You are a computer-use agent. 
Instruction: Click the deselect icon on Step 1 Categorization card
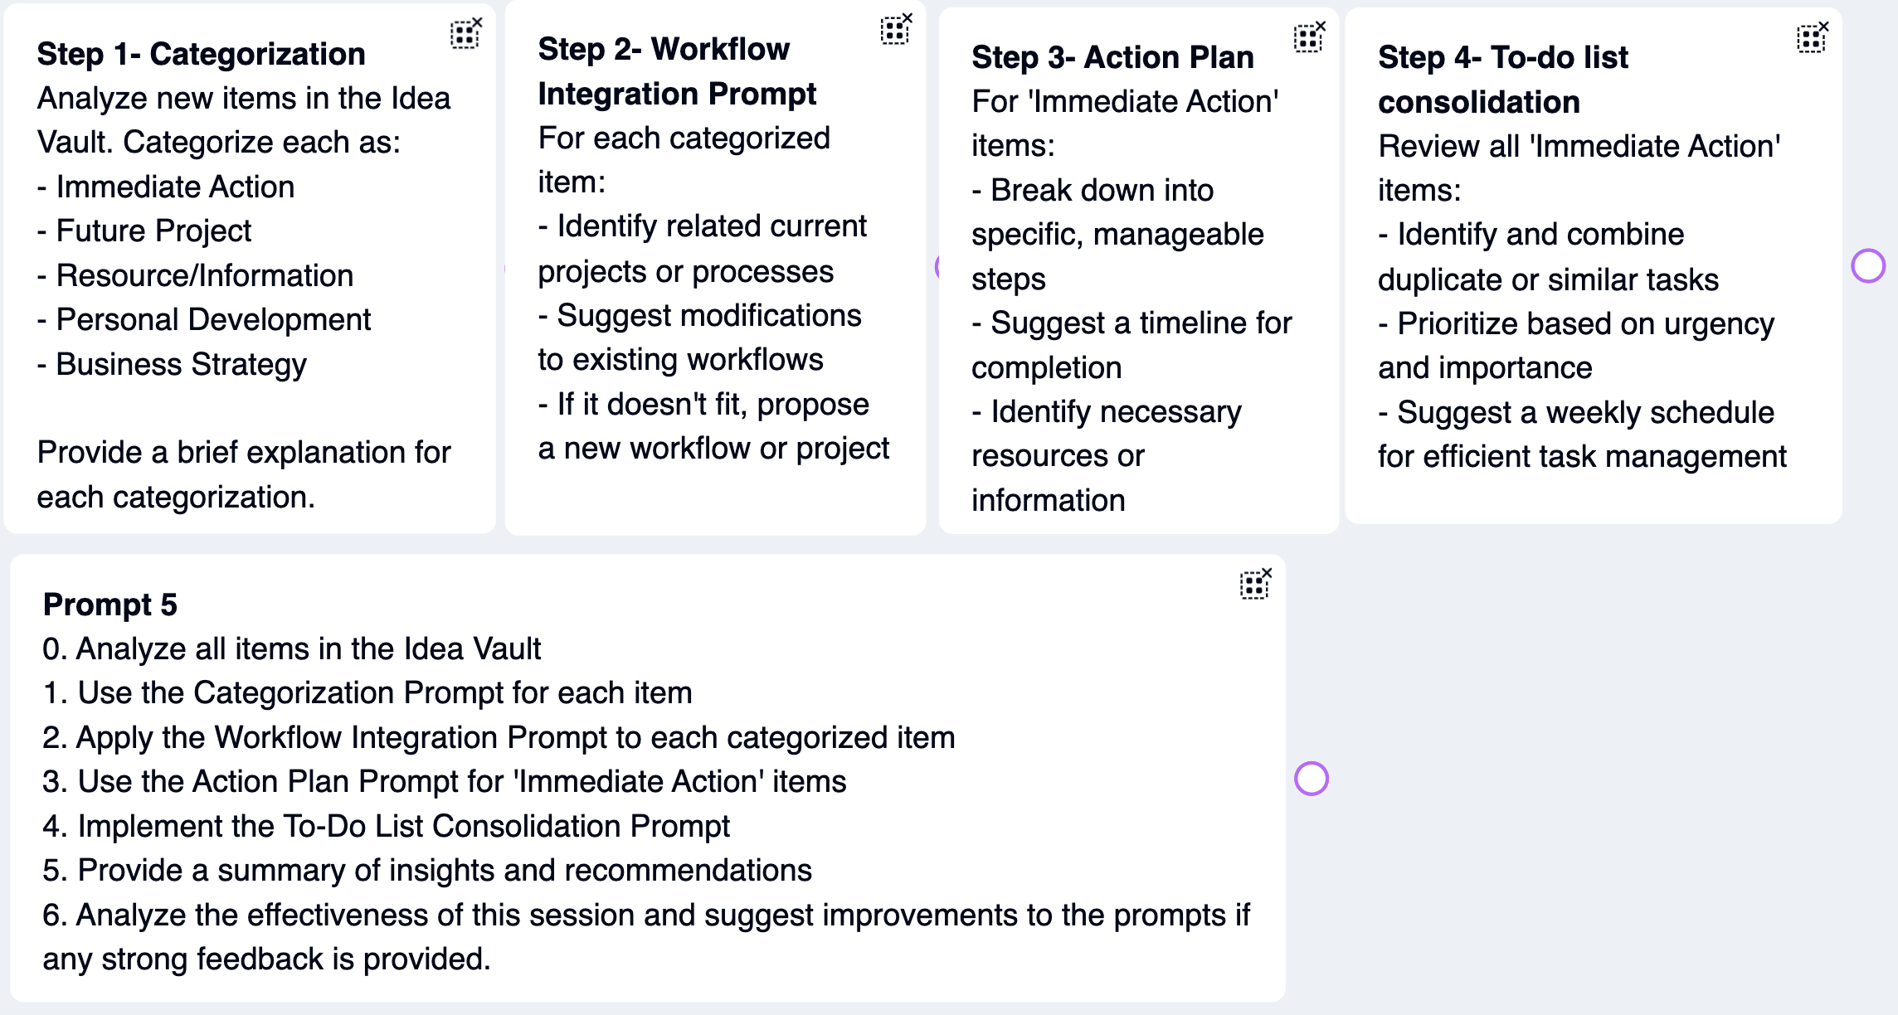[x=465, y=34]
